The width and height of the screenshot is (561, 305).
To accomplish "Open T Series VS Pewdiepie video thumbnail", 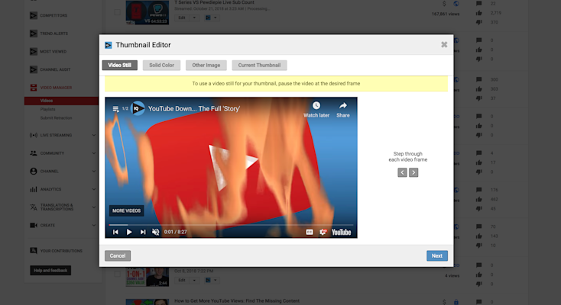I will 147,12.
